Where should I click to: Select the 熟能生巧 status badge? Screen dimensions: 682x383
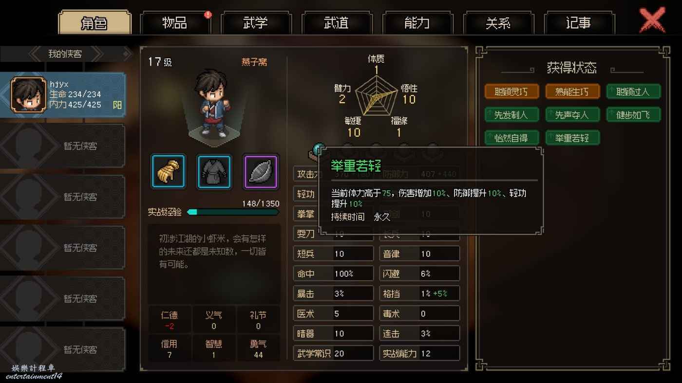pos(572,91)
